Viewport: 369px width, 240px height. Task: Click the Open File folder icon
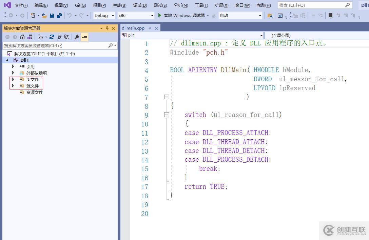(x=44, y=16)
